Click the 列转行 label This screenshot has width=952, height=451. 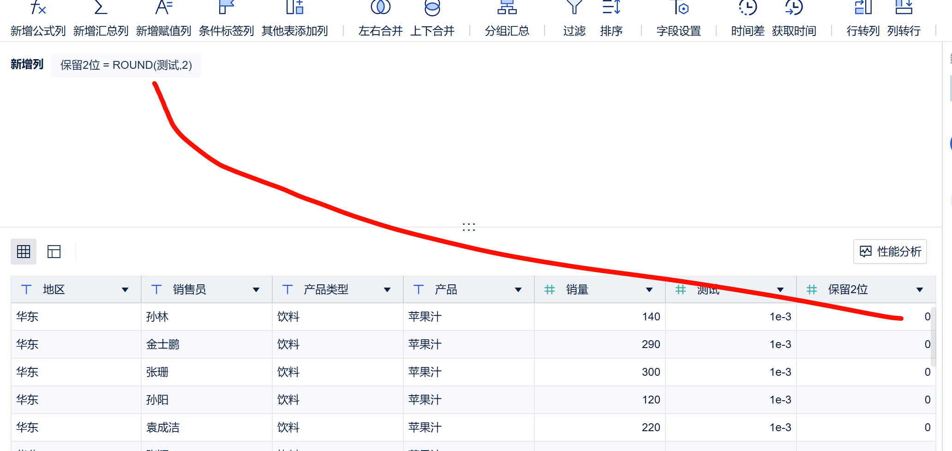(x=904, y=31)
